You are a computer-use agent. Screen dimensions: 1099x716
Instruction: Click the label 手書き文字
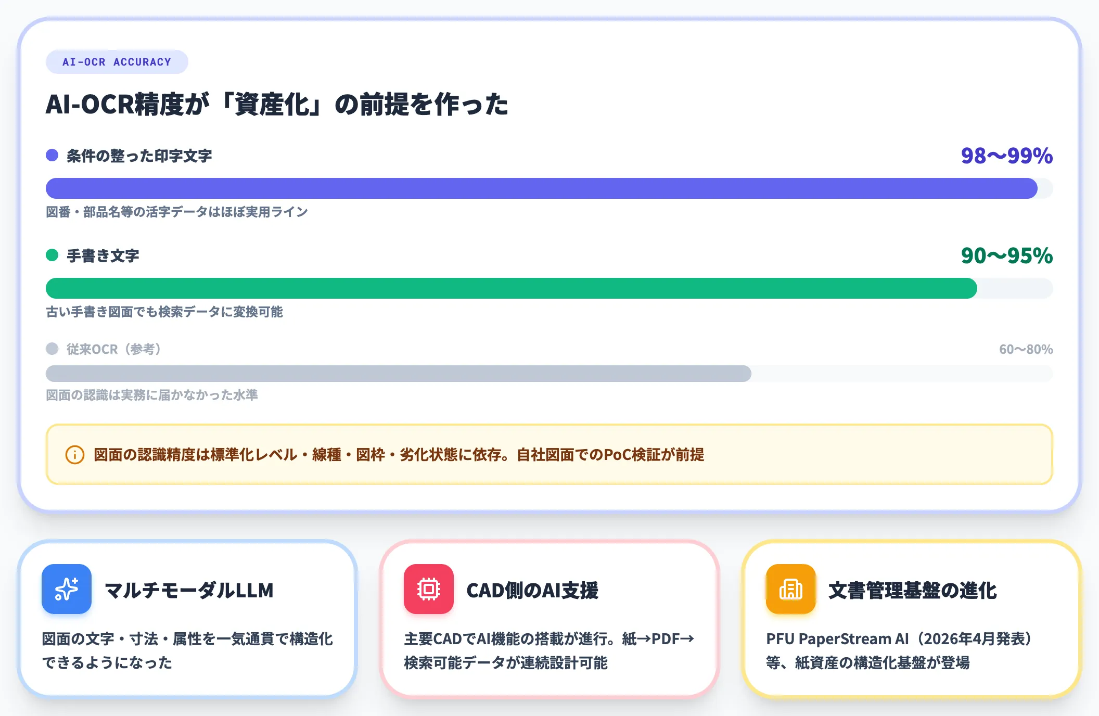click(x=103, y=255)
